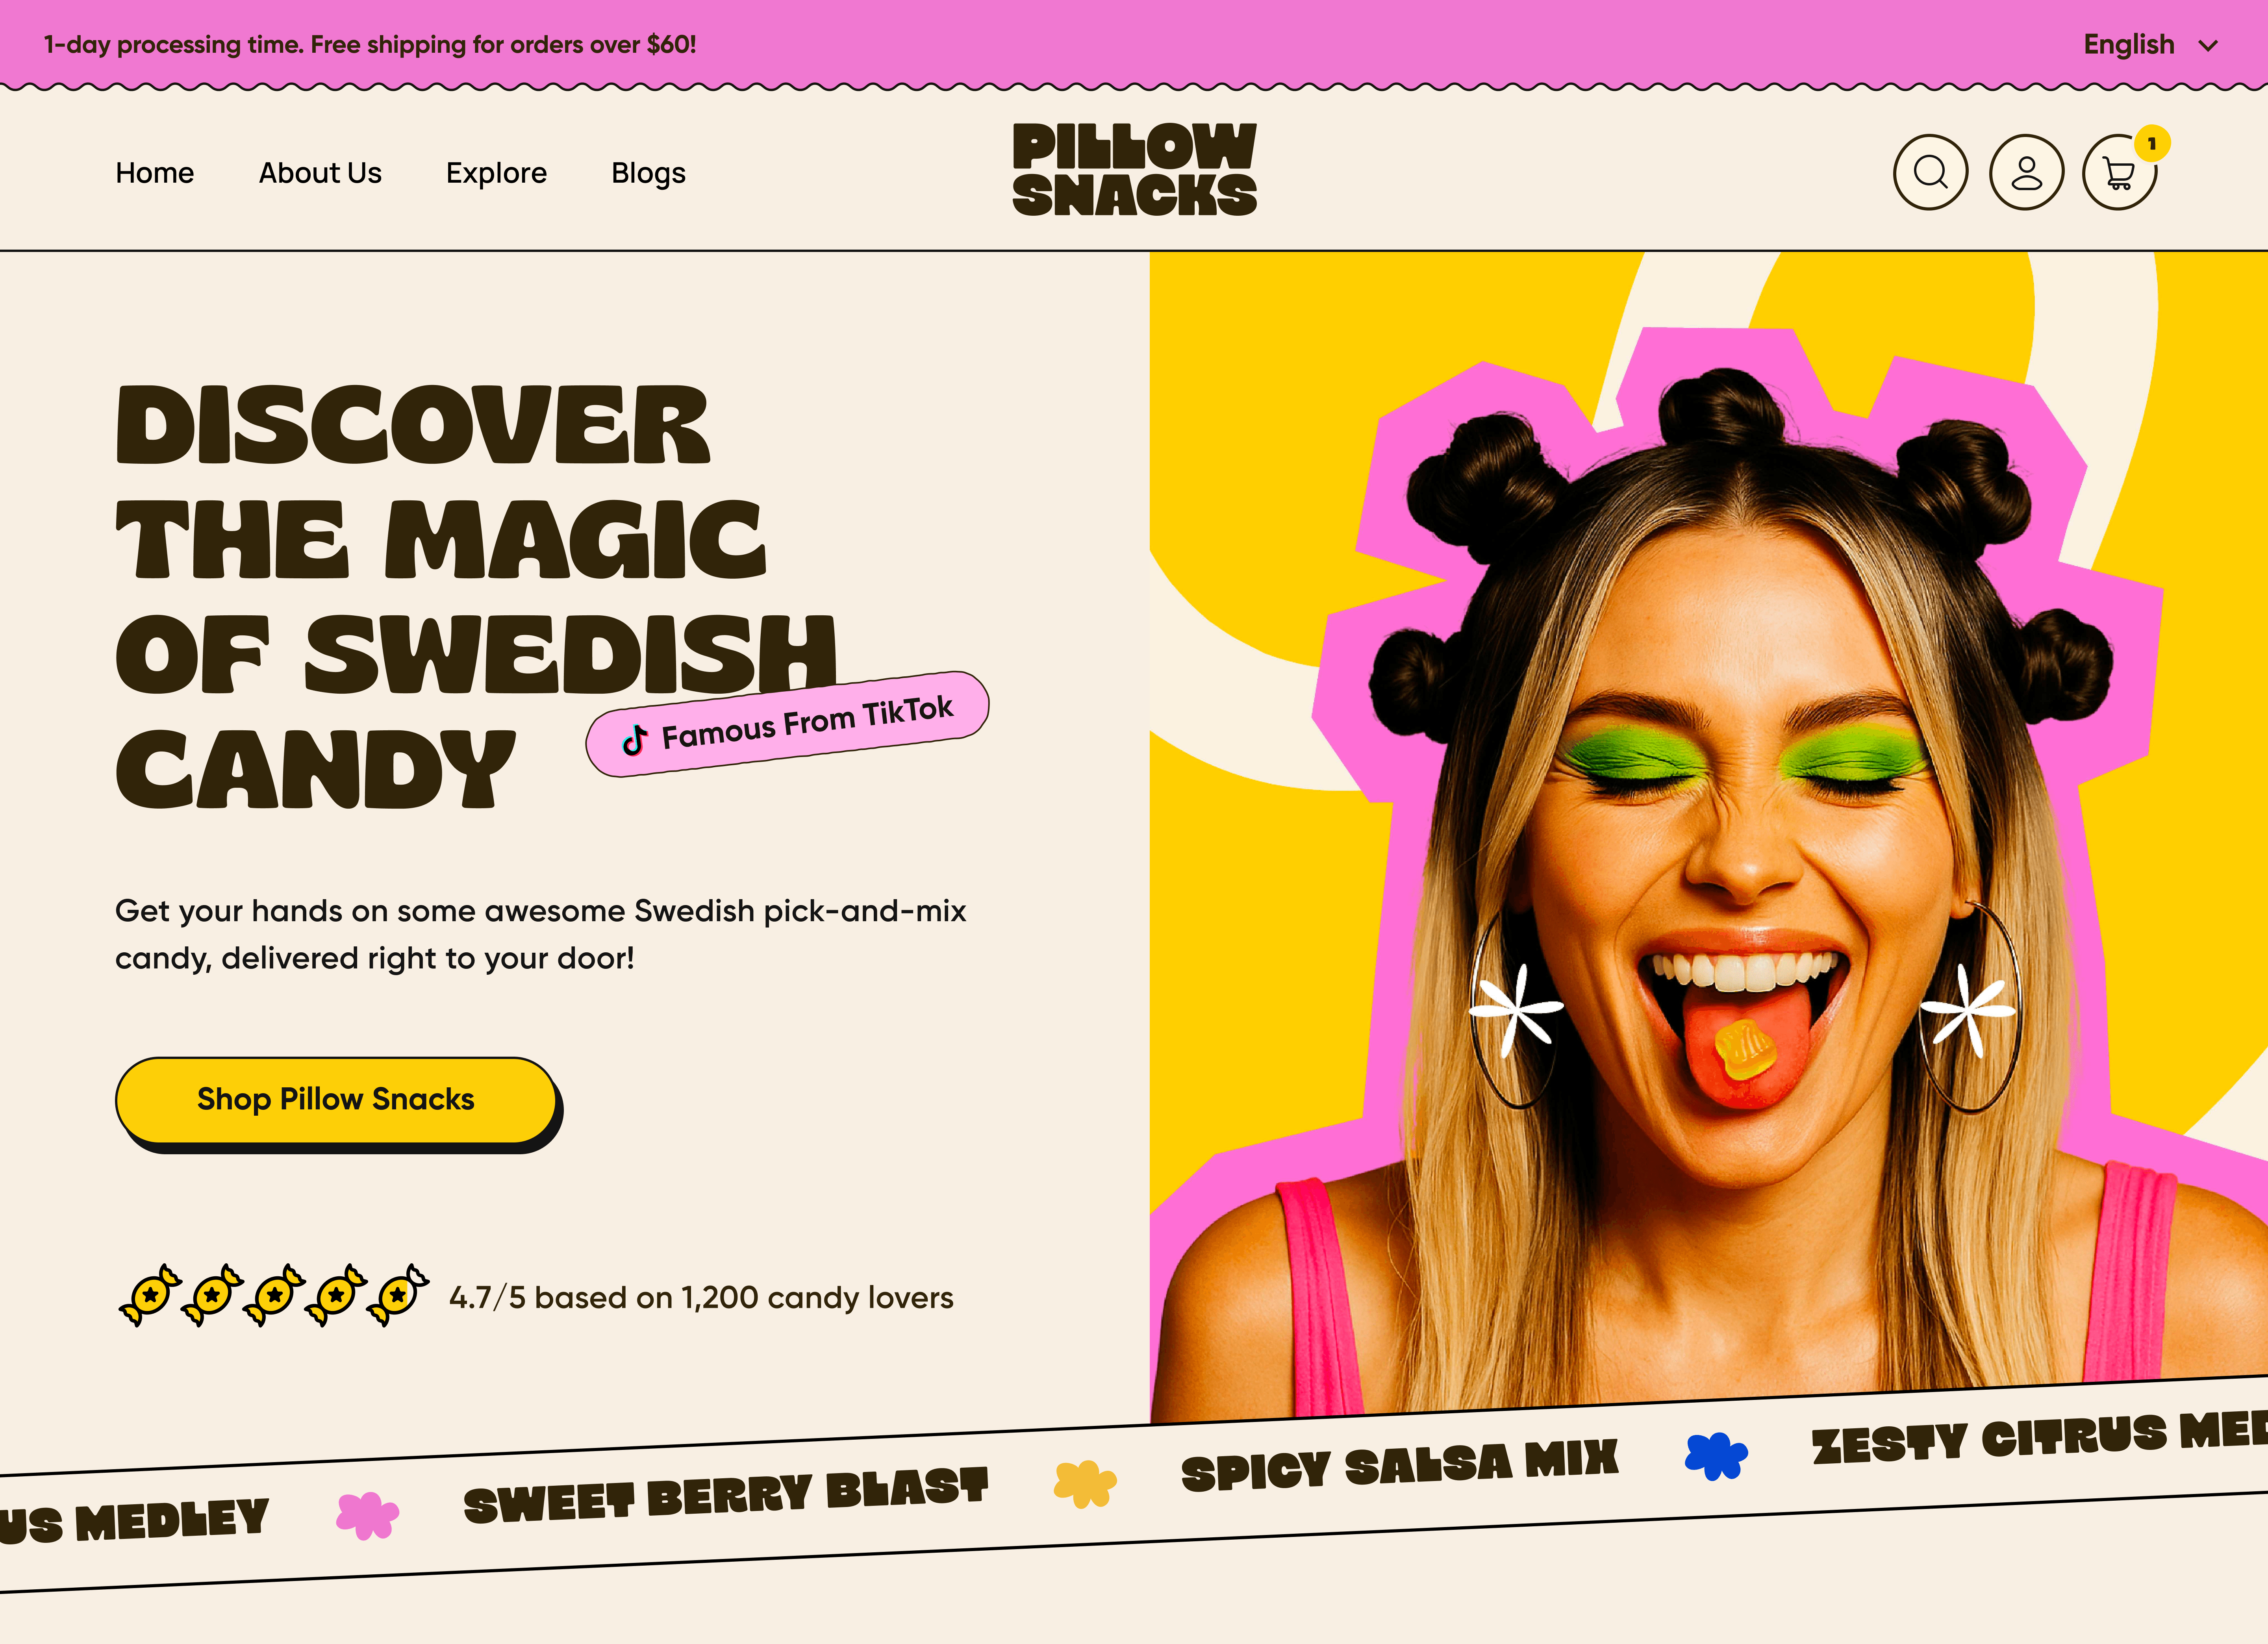Open the user account icon
Screen dimensions: 2268x1644
[x=2026, y=172]
